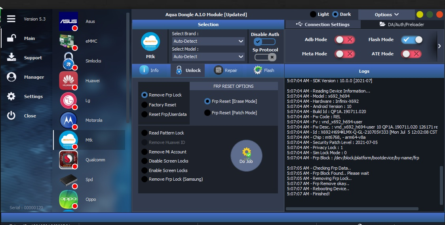Viewport: 445px width, 225px height.
Task: Click the Logs horizontal scrollbar
Action: tap(352, 209)
